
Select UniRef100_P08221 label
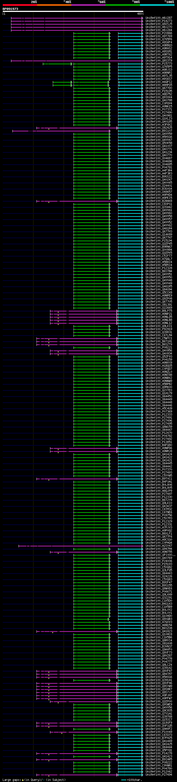159,348
